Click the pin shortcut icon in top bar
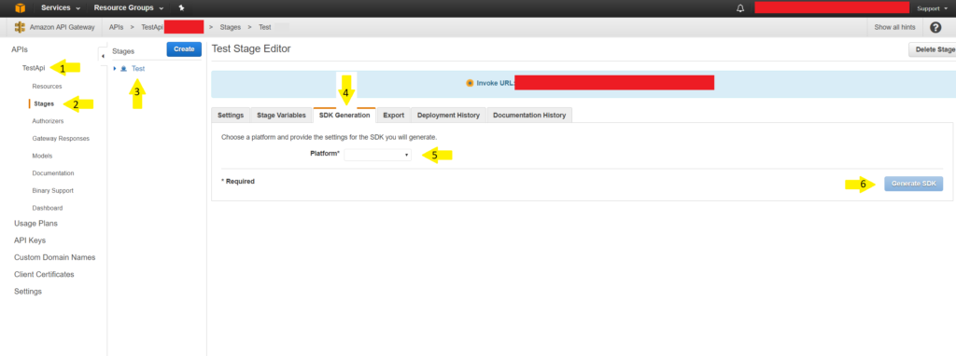 click(x=181, y=8)
